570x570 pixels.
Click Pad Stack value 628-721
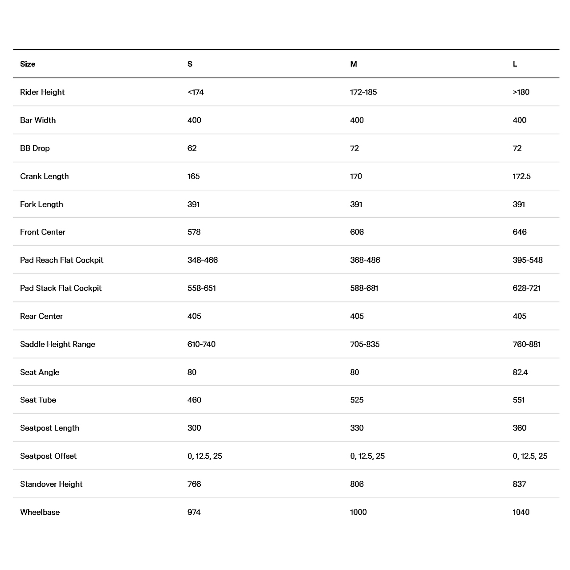tap(527, 288)
